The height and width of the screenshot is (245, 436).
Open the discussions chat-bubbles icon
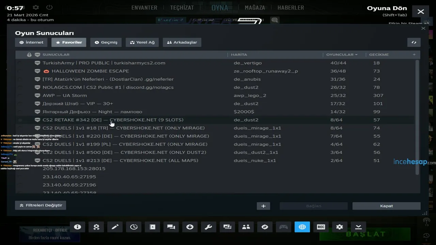coord(171,227)
